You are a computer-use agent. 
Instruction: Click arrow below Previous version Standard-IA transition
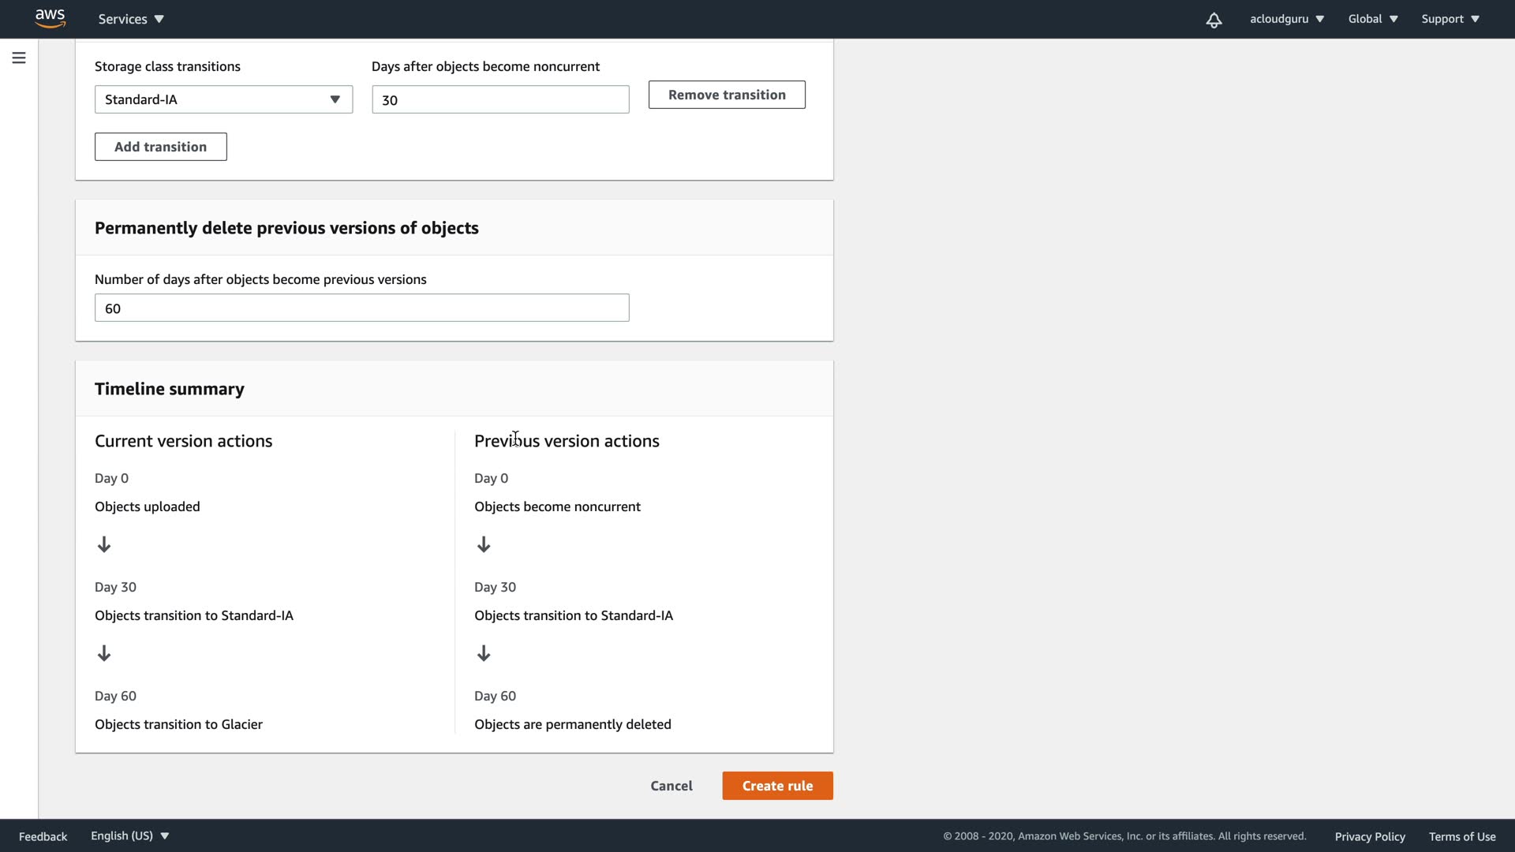point(484,653)
